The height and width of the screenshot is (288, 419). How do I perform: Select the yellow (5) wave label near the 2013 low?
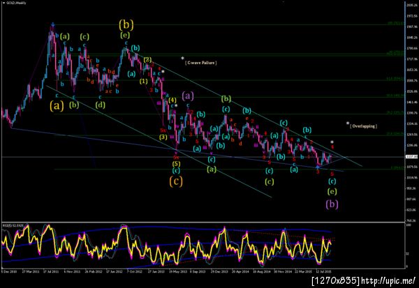[176, 164]
